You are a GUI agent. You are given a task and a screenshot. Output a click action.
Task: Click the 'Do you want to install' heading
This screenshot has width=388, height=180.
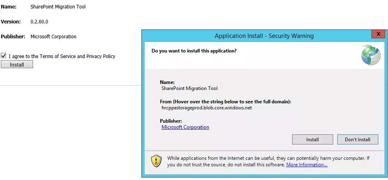[194, 51]
